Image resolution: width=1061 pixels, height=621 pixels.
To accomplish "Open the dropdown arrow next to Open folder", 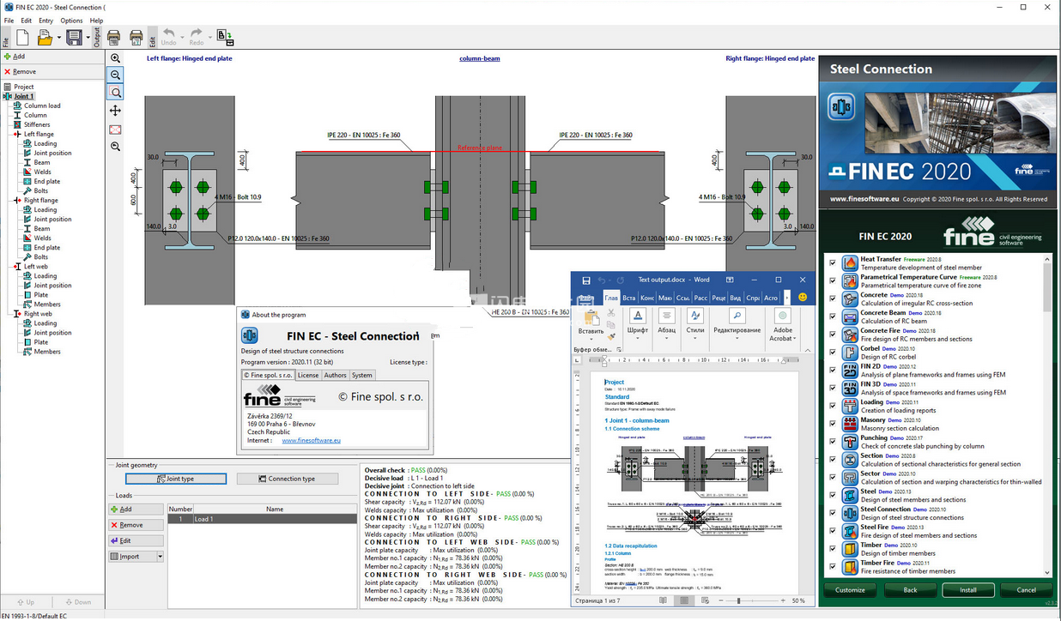I will [x=58, y=38].
